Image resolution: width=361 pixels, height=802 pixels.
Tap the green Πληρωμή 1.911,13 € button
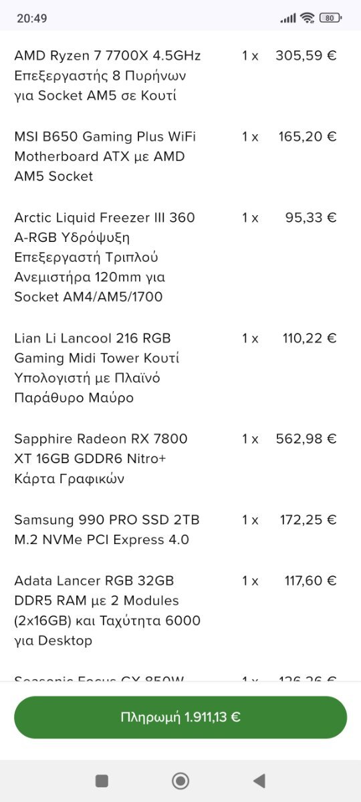(180, 717)
